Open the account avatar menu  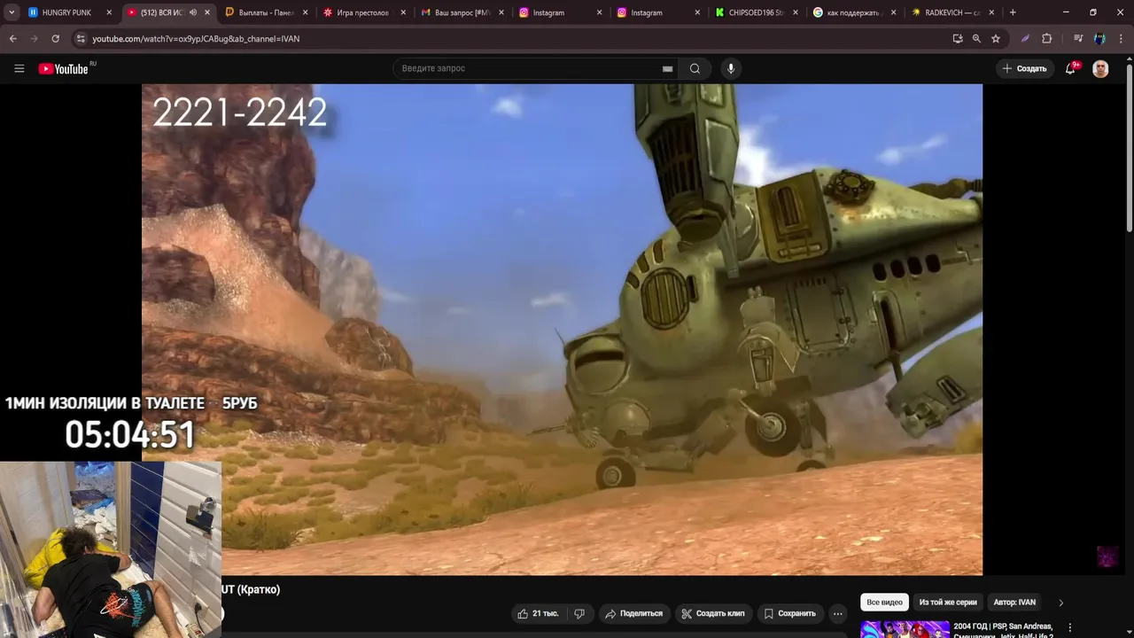point(1100,68)
